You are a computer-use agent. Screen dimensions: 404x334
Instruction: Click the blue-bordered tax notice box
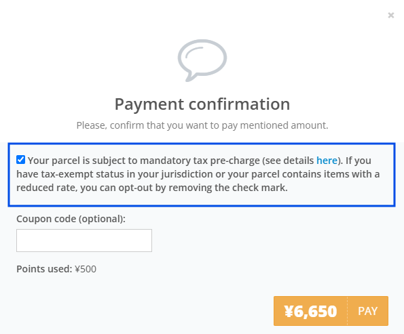[x=202, y=175]
